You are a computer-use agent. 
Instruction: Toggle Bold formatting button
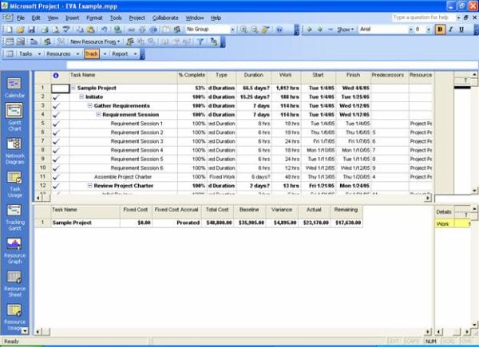tap(440, 30)
